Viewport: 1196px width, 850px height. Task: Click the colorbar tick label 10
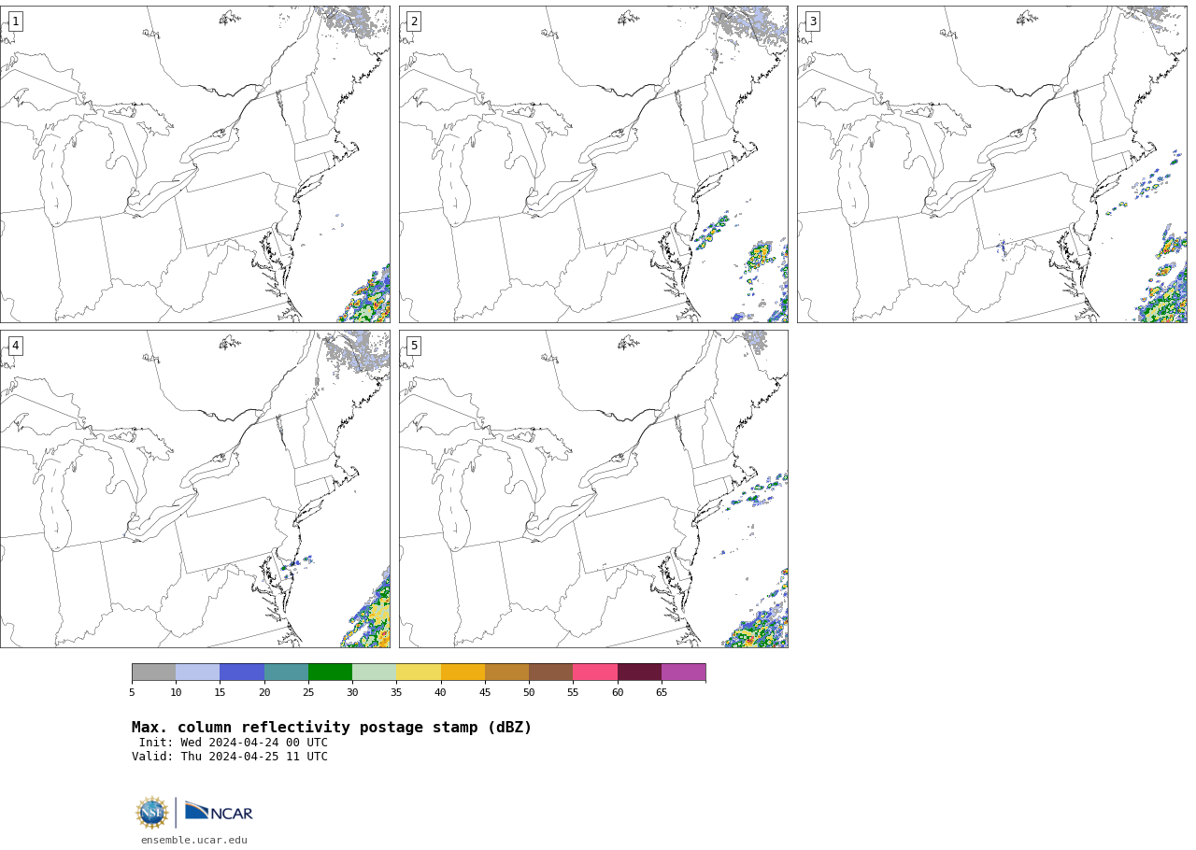pyautogui.click(x=176, y=692)
